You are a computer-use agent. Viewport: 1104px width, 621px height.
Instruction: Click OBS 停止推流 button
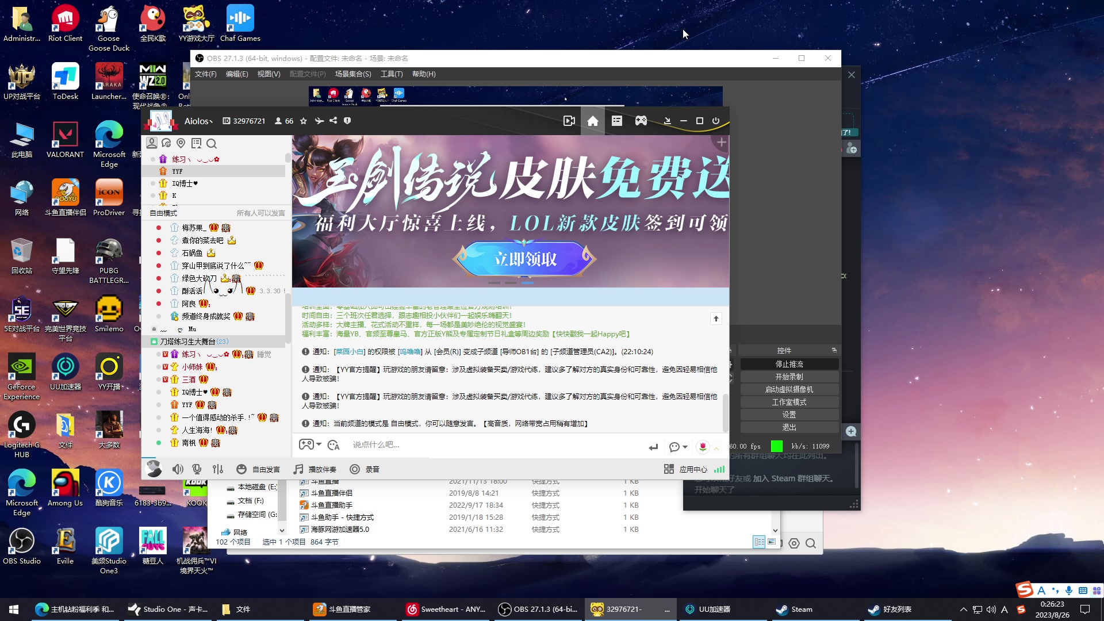click(789, 364)
